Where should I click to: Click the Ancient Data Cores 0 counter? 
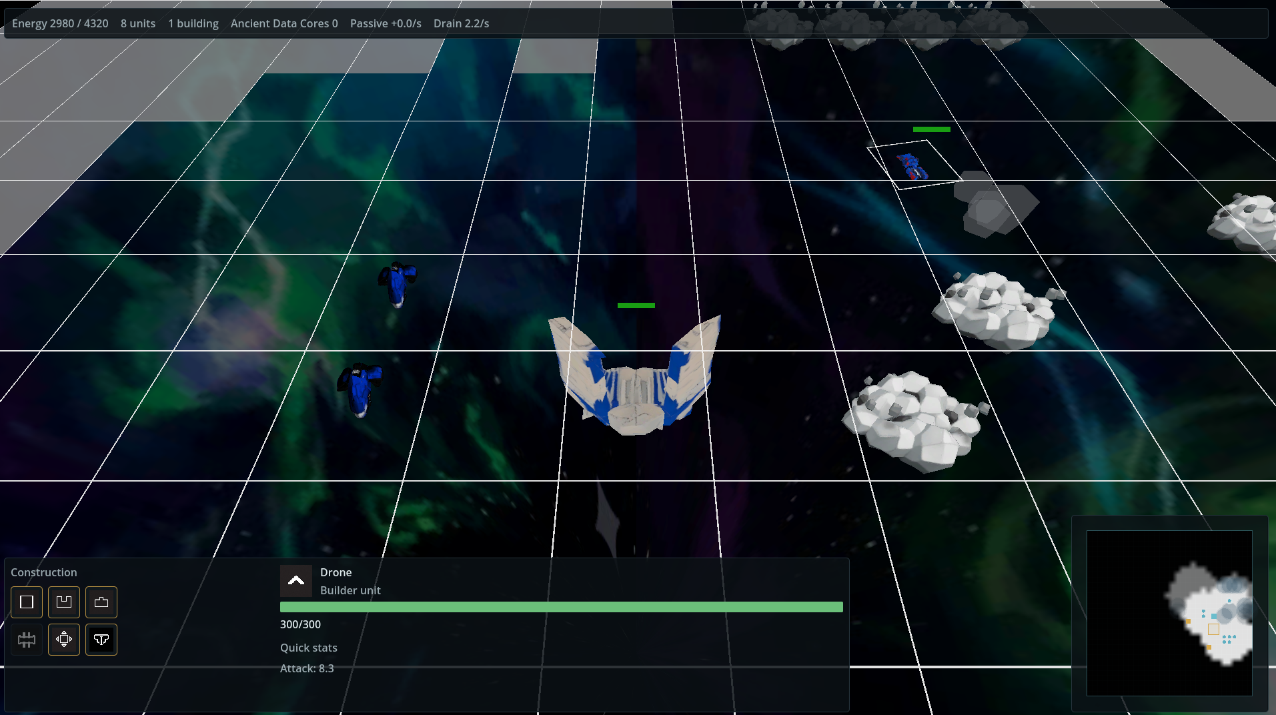pyautogui.click(x=284, y=23)
